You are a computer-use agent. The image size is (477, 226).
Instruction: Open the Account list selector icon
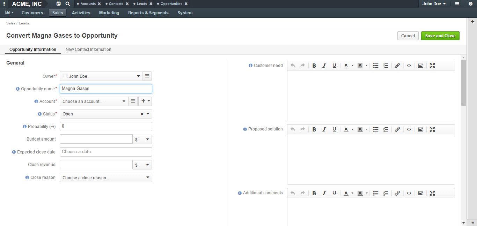(x=133, y=101)
